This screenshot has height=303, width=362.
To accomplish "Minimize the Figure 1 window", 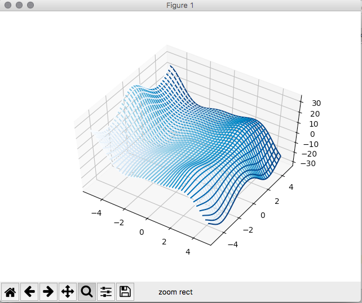I will pyautogui.click(x=19, y=5).
